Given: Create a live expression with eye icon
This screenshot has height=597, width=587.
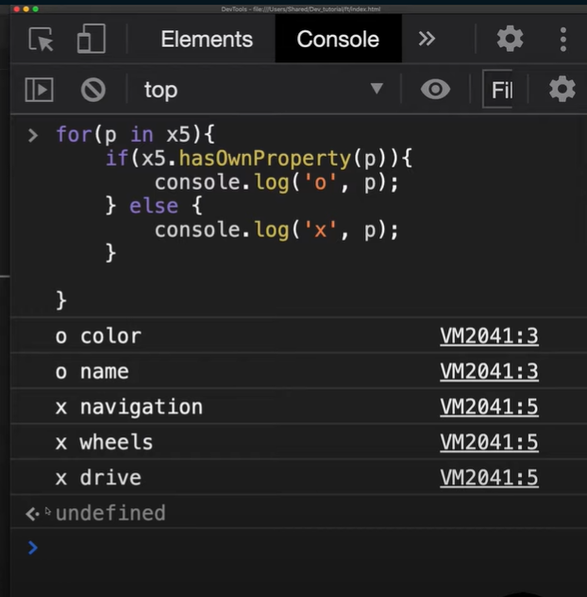Looking at the screenshot, I should 435,90.
